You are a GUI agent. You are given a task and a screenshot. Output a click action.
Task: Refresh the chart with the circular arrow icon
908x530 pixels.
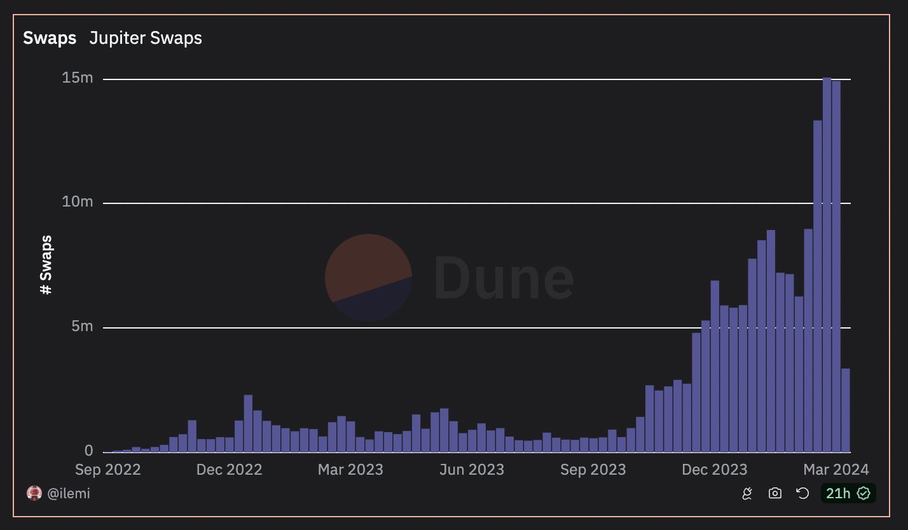pos(802,493)
